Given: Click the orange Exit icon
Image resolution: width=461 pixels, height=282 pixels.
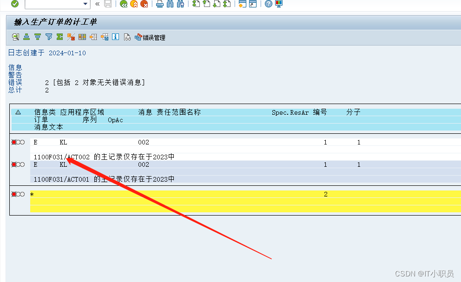Looking at the screenshot, I should point(134,4).
